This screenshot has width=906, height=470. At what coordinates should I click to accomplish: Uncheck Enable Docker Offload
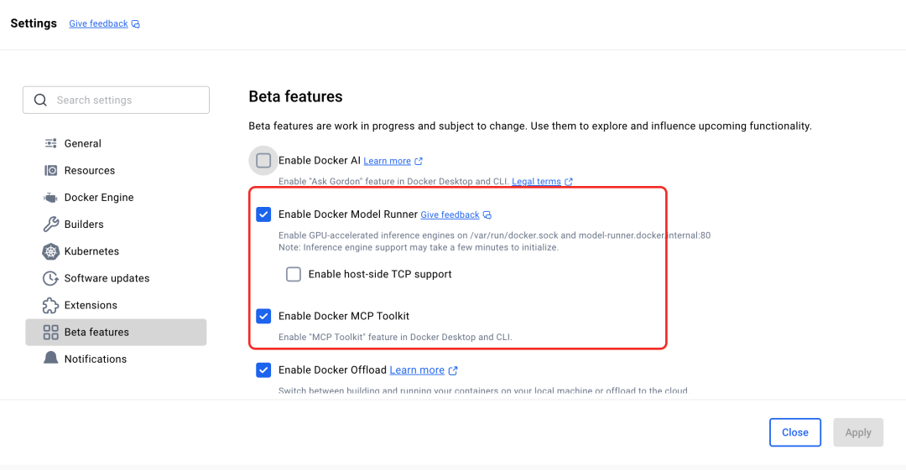[x=263, y=369]
